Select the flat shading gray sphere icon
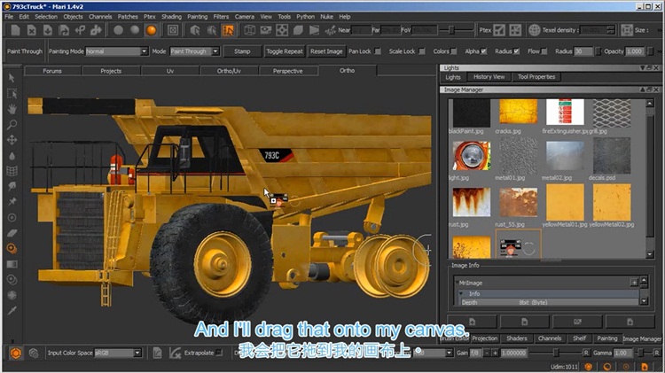This screenshot has height=373, width=665. tap(118, 30)
